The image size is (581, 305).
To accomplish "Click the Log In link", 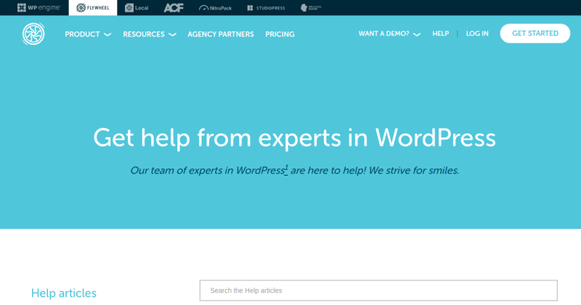I will click(x=477, y=33).
